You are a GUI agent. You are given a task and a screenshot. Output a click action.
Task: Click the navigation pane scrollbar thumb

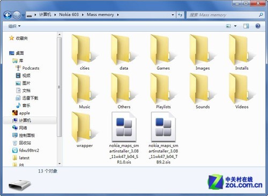[x=59, y=87]
